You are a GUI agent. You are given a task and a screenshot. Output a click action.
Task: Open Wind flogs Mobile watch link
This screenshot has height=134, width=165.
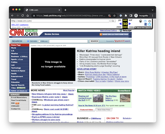[x=93, y=72]
